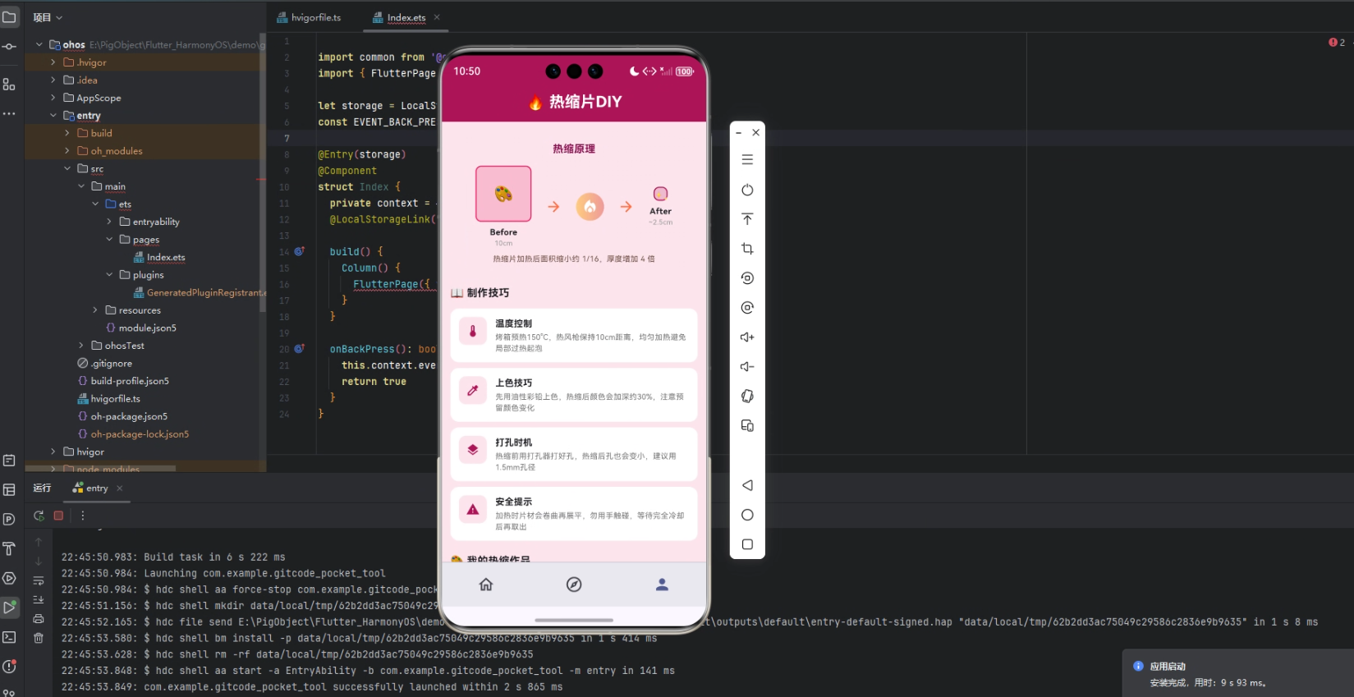Expand the resources folder

(95, 310)
